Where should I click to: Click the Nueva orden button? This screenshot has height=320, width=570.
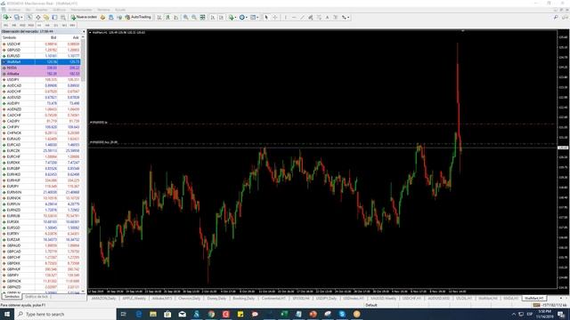coord(84,17)
